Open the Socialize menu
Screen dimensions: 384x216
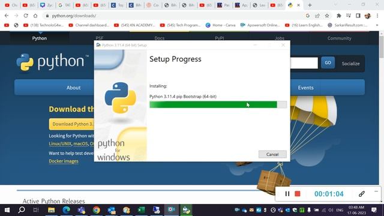[x=350, y=64]
